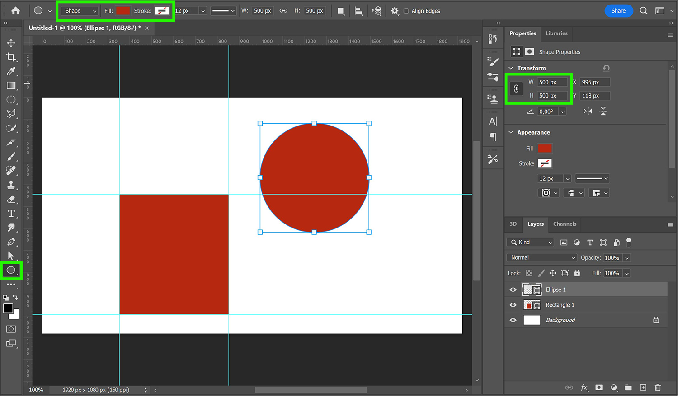The height and width of the screenshot is (396, 678).
Task: Select the Spot Healing Brush tool
Action: 11,170
